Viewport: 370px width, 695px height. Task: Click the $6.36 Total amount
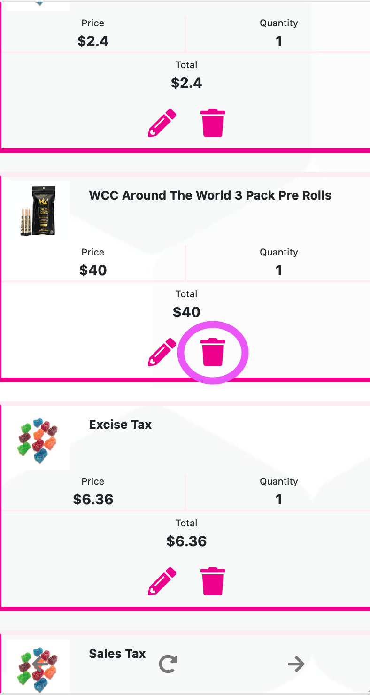[x=186, y=541]
